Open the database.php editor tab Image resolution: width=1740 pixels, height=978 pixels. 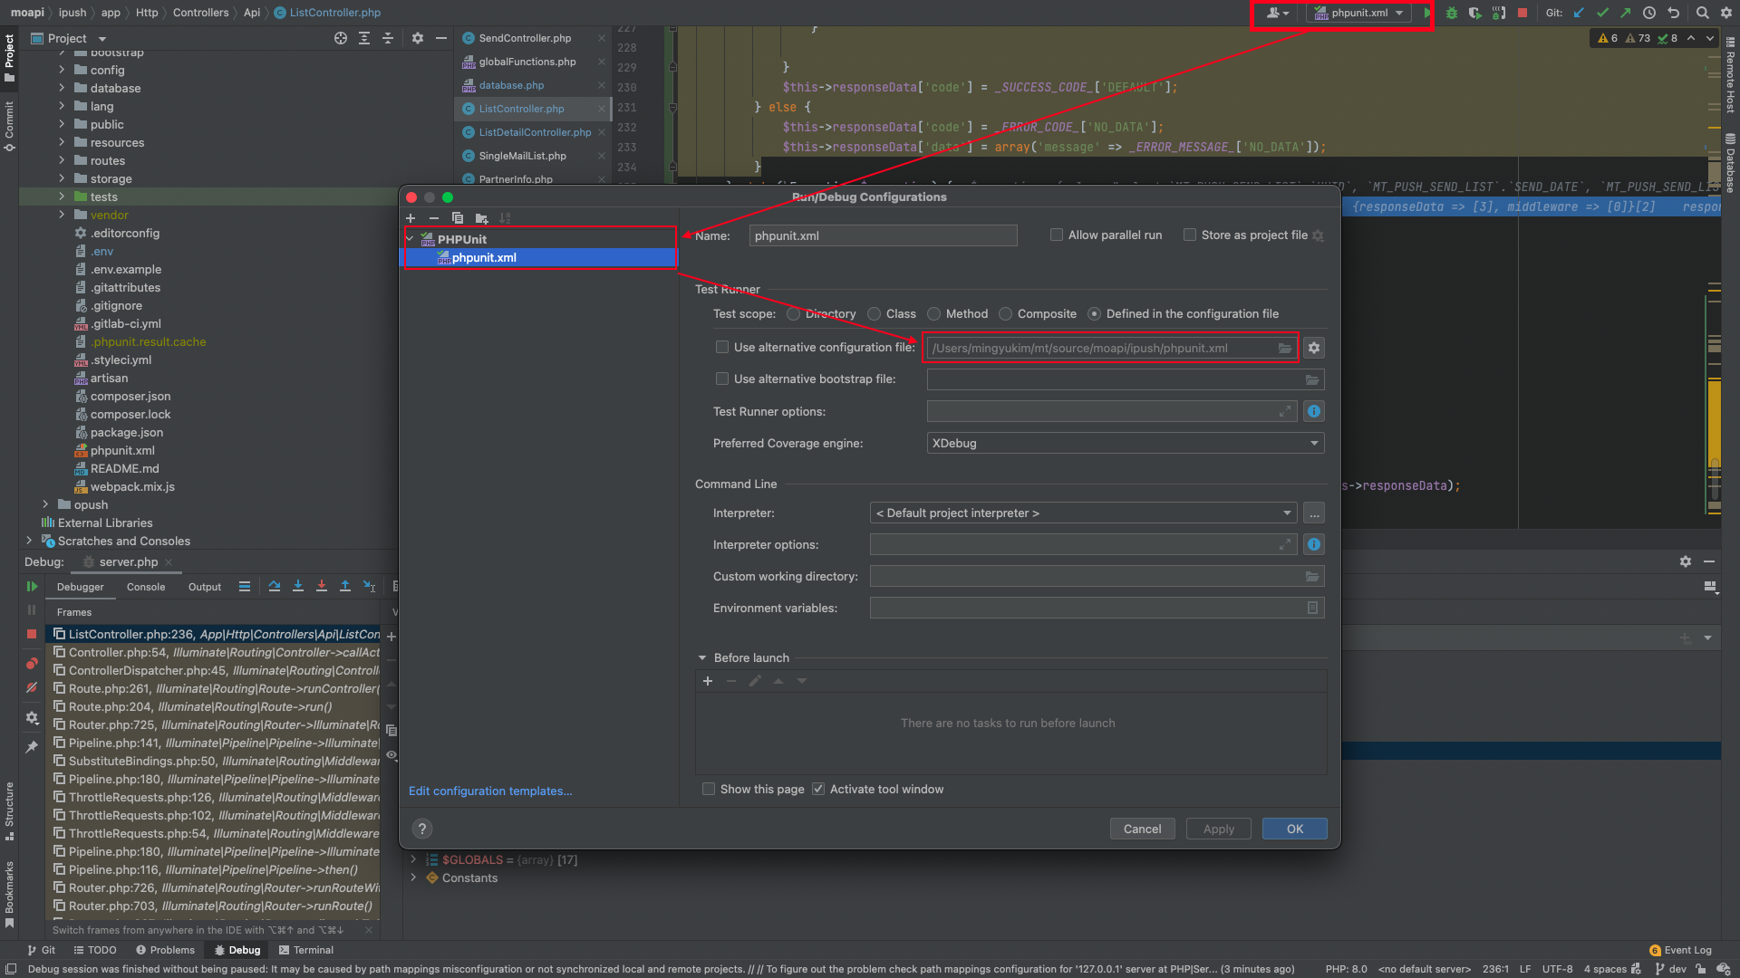511,85
